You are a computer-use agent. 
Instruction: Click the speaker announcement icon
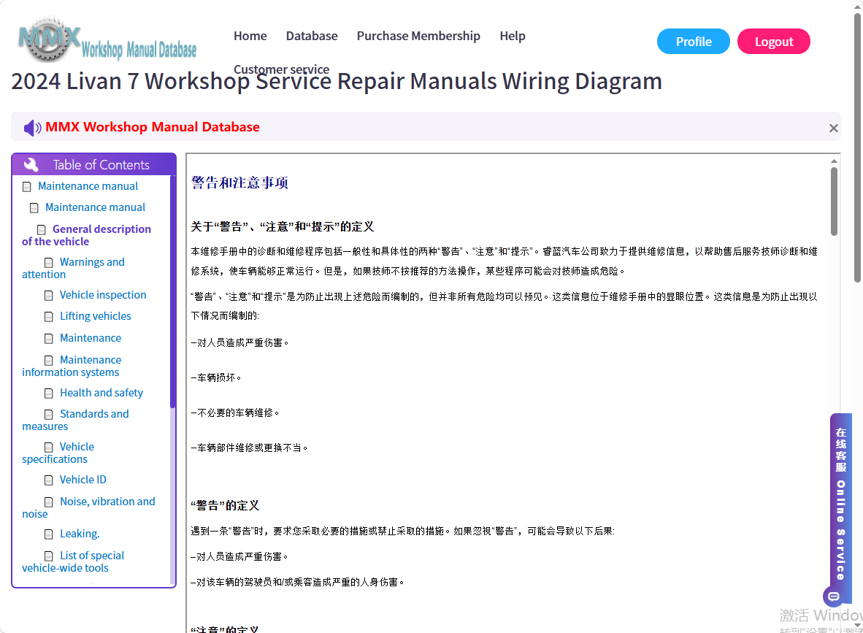[x=32, y=128]
